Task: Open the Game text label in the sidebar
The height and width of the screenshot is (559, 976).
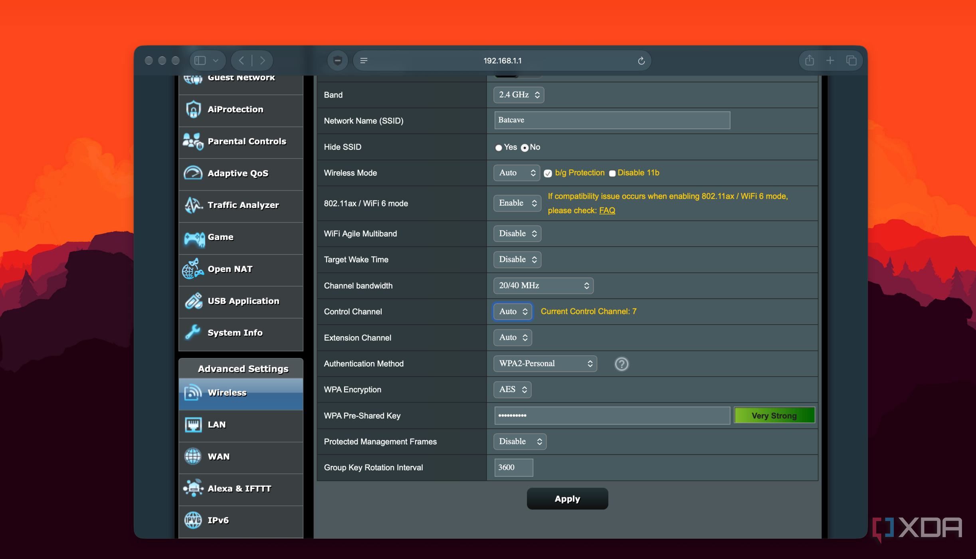Action: coord(220,237)
